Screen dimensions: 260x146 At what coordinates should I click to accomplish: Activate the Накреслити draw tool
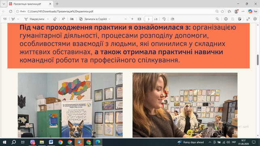(x=34, y=19)
